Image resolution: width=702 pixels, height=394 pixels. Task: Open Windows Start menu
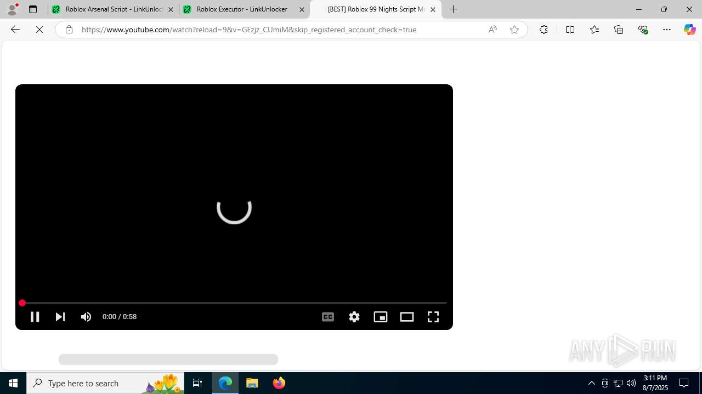click(13, 383)
